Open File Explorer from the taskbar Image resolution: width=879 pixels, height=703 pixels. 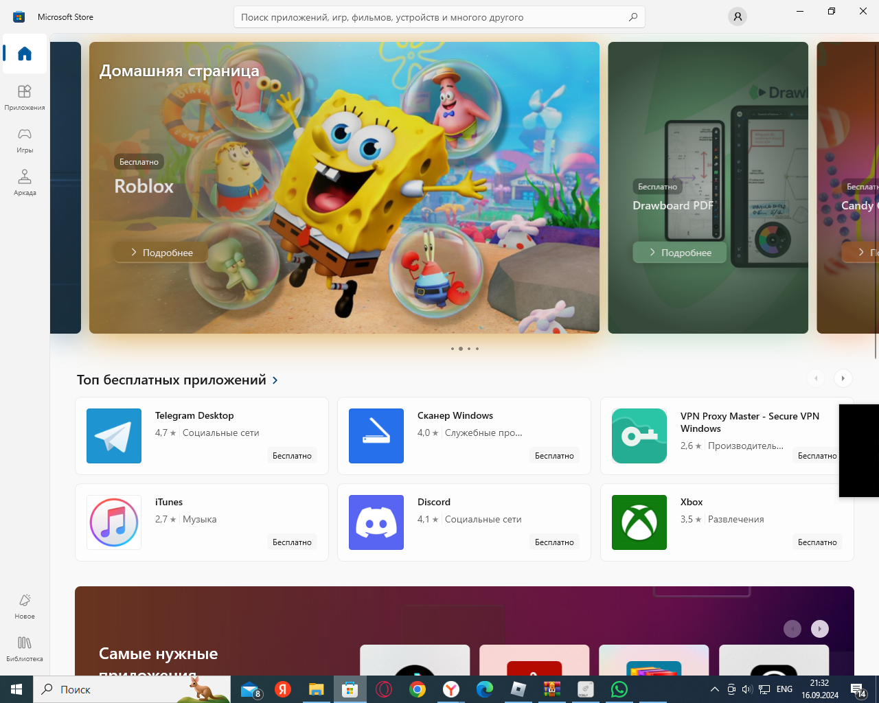pyautogui.click(x=316, y=689)
